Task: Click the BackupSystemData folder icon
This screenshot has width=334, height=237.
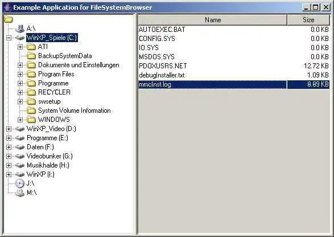Action: pos(31,56)
